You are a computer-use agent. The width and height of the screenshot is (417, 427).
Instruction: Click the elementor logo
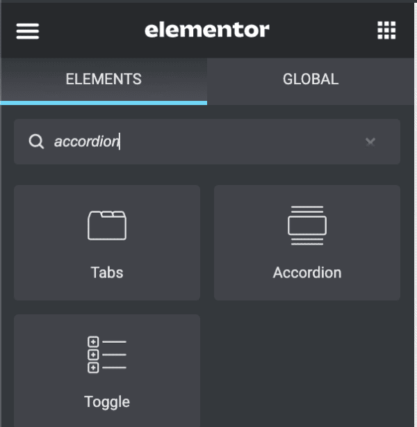point(206,30)
